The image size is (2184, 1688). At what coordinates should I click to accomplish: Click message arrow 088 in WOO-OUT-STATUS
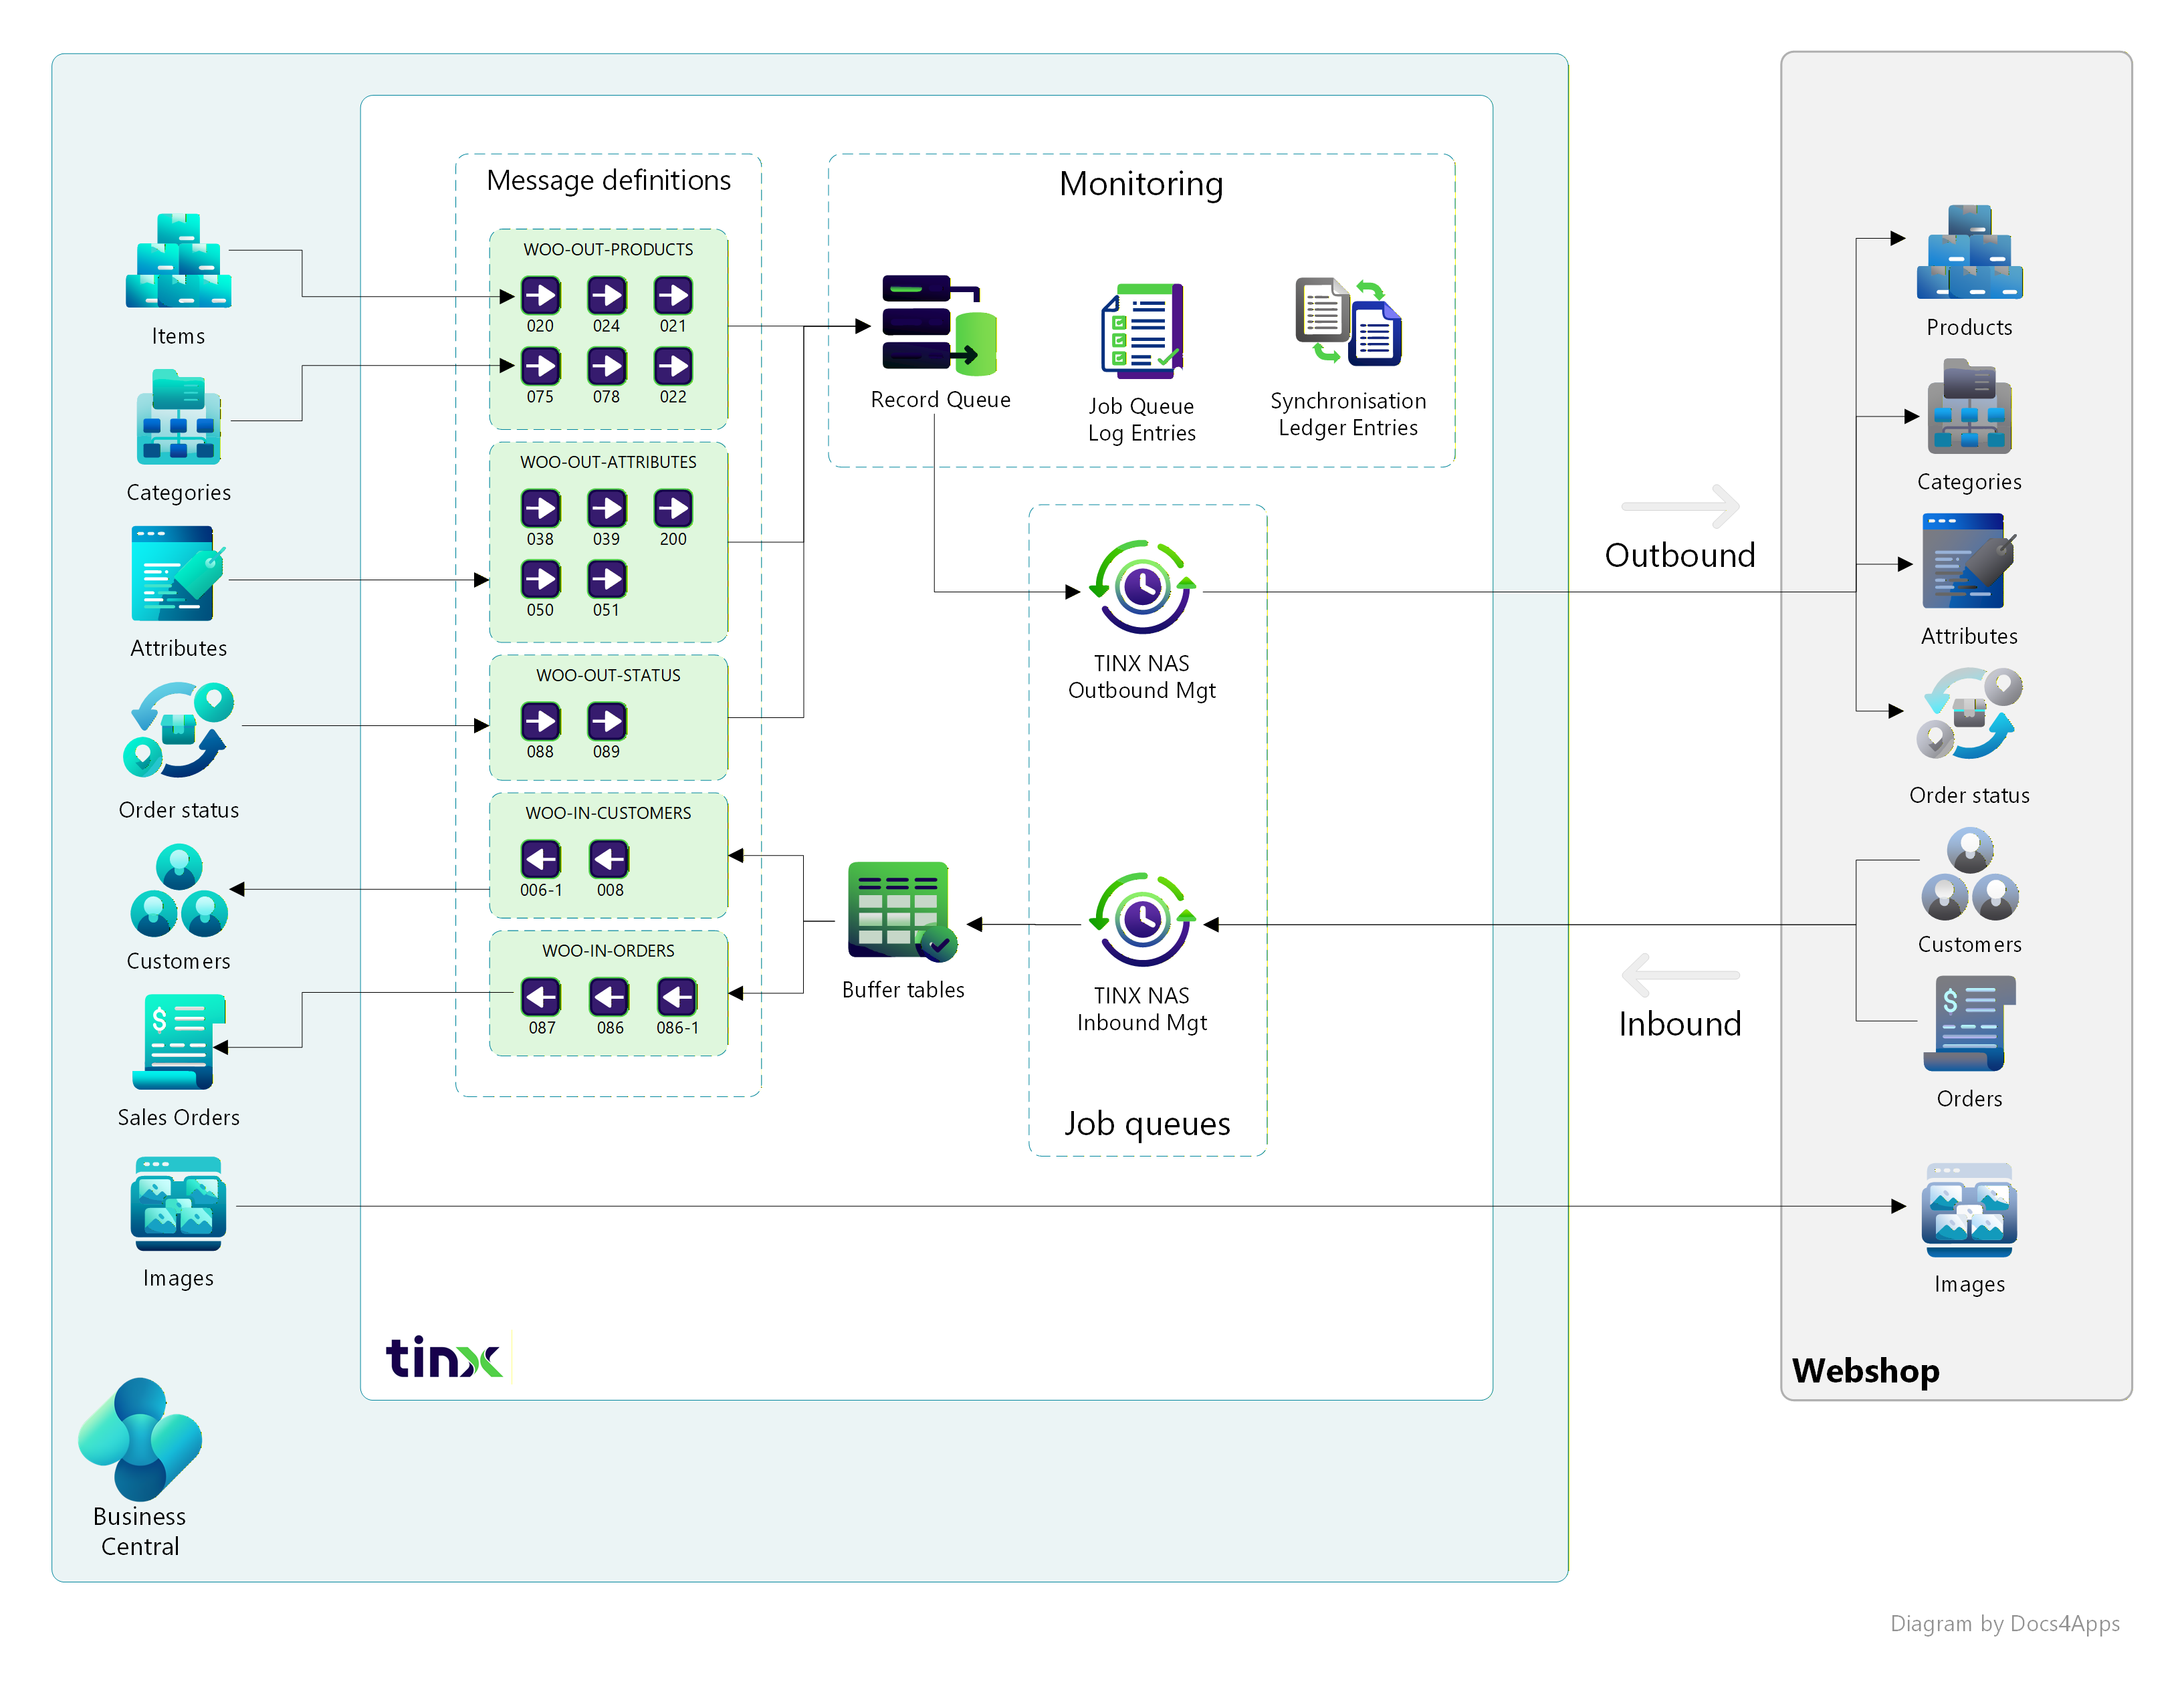coord(540,721)
